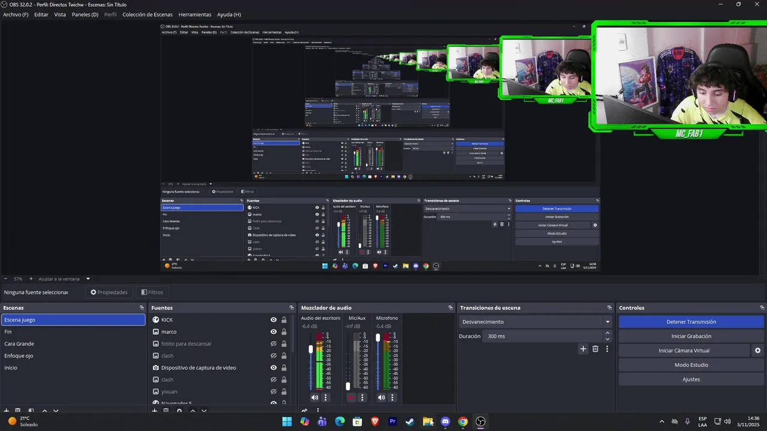Open the Ajustar a la ventana zoom dropdown
Screen dimensions: 767x431
tap(87, 279)
